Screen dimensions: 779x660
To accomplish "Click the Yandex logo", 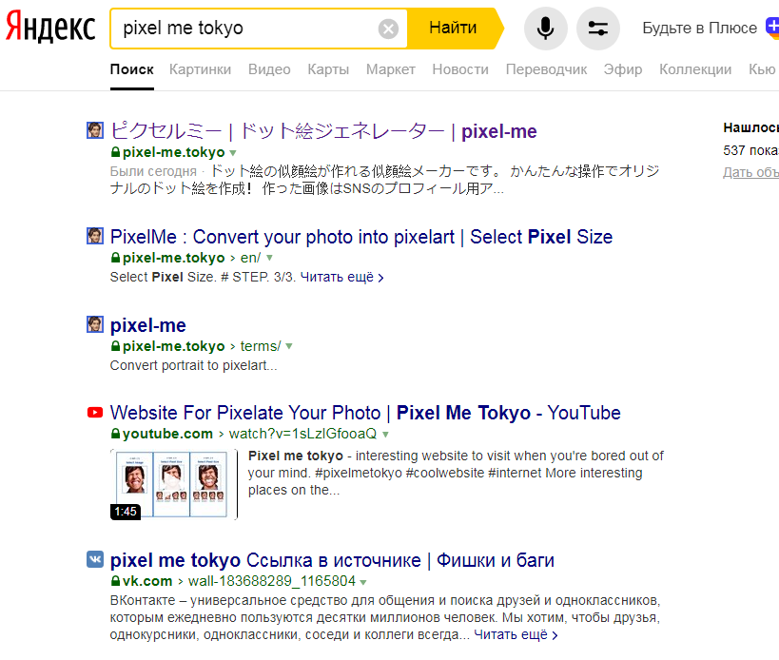I will click(x=50, y=29).
